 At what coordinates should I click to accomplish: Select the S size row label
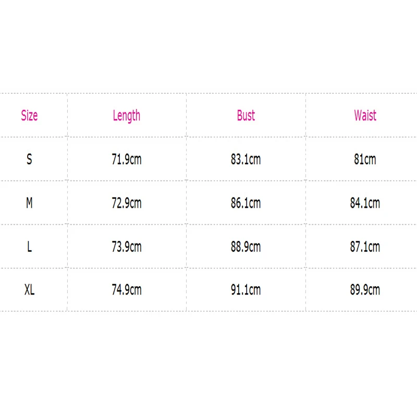point(29,160)
